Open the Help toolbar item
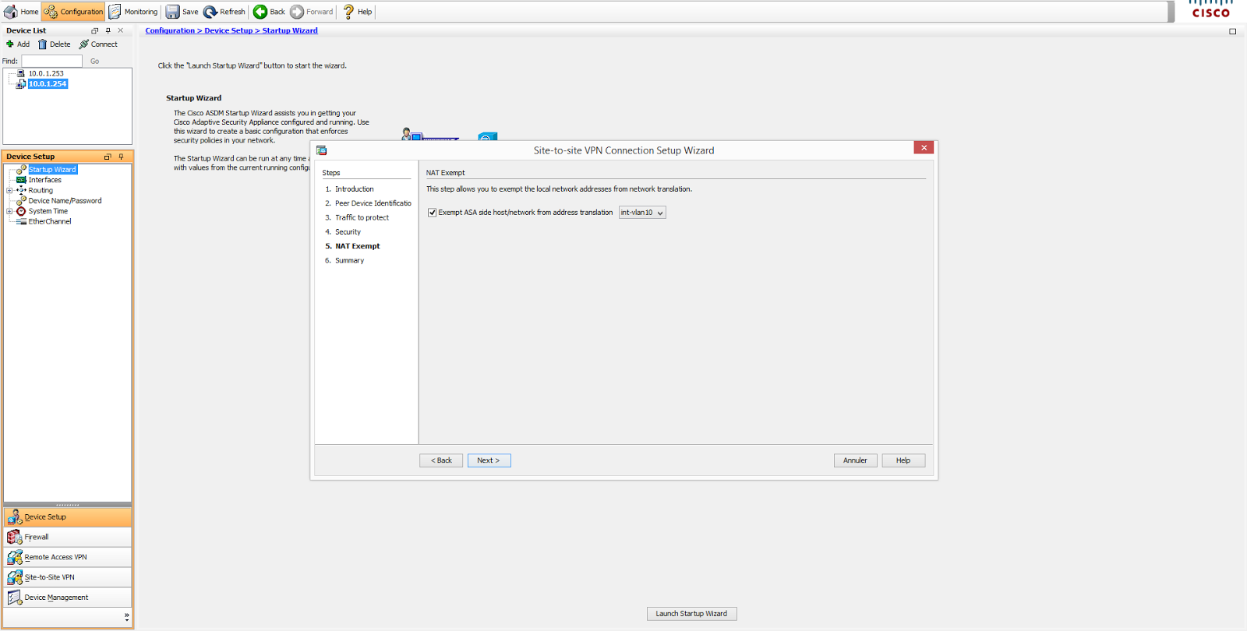 click(x=358, y=12)
